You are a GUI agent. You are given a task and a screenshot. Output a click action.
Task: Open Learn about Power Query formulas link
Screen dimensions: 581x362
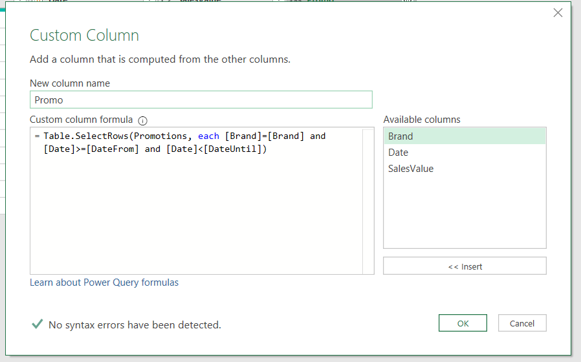(104, 282)
